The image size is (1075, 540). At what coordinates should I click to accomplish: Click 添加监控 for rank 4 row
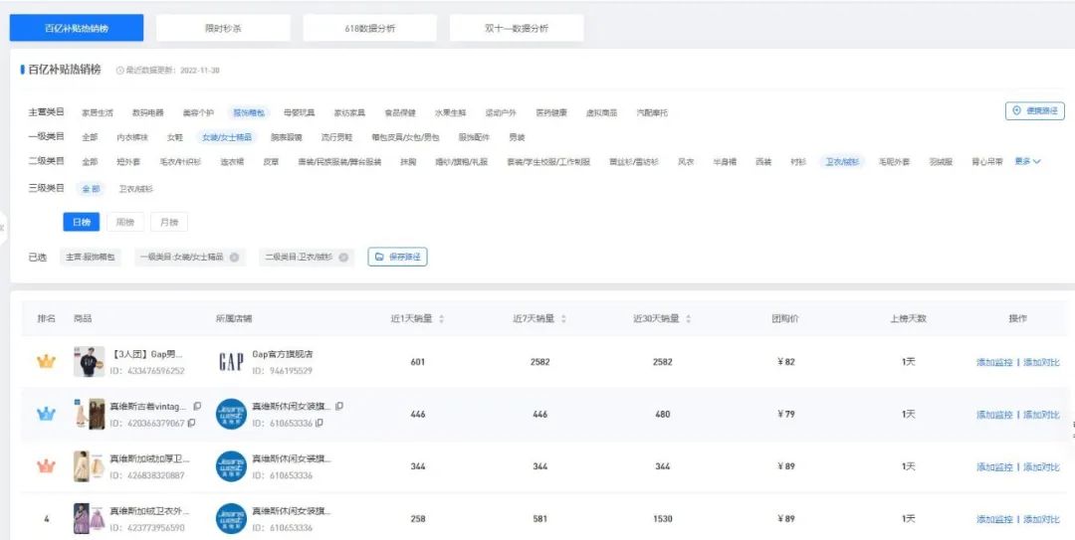pos(994,519)
